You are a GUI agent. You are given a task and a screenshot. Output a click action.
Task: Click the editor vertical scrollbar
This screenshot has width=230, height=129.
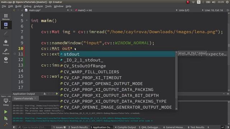pyautogui.click(x=229, y=52)
